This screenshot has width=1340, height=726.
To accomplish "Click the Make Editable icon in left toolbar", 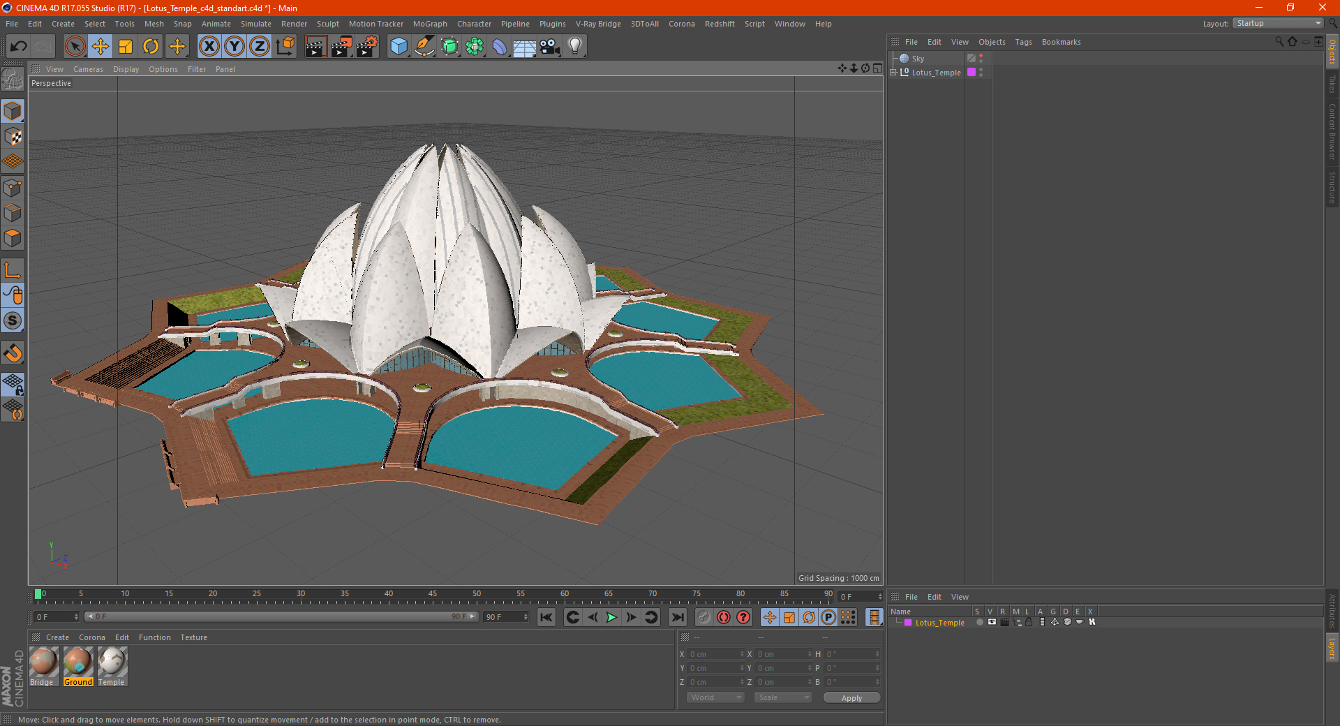I will [13, 80].
